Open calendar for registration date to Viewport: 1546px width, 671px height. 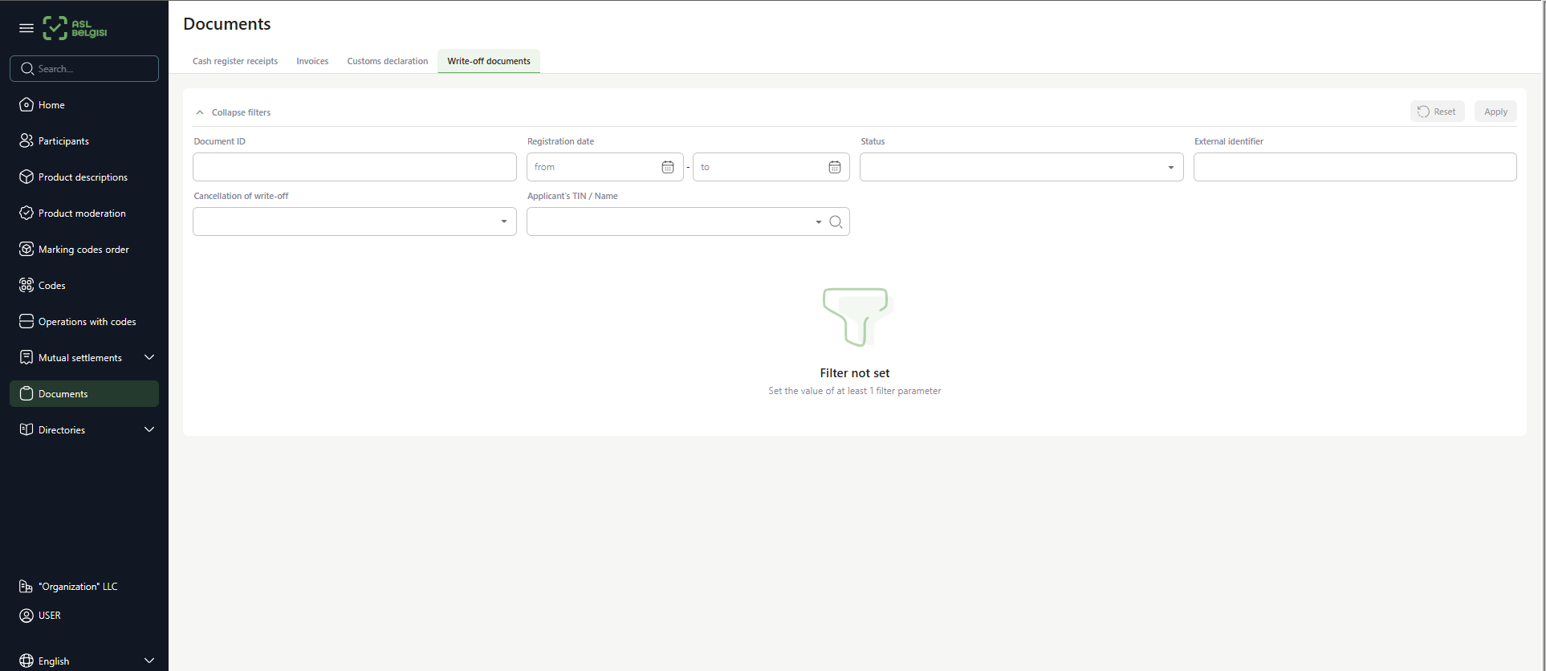pyautogui.click(x=834, y=167)
